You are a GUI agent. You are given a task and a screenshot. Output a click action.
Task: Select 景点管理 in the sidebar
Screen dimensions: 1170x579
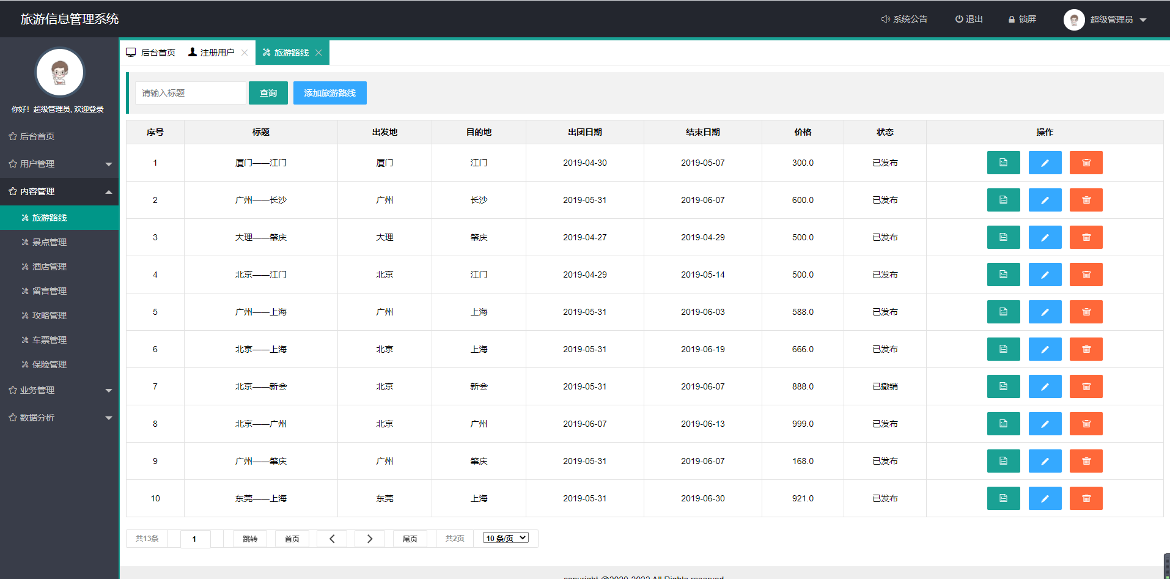50,242
